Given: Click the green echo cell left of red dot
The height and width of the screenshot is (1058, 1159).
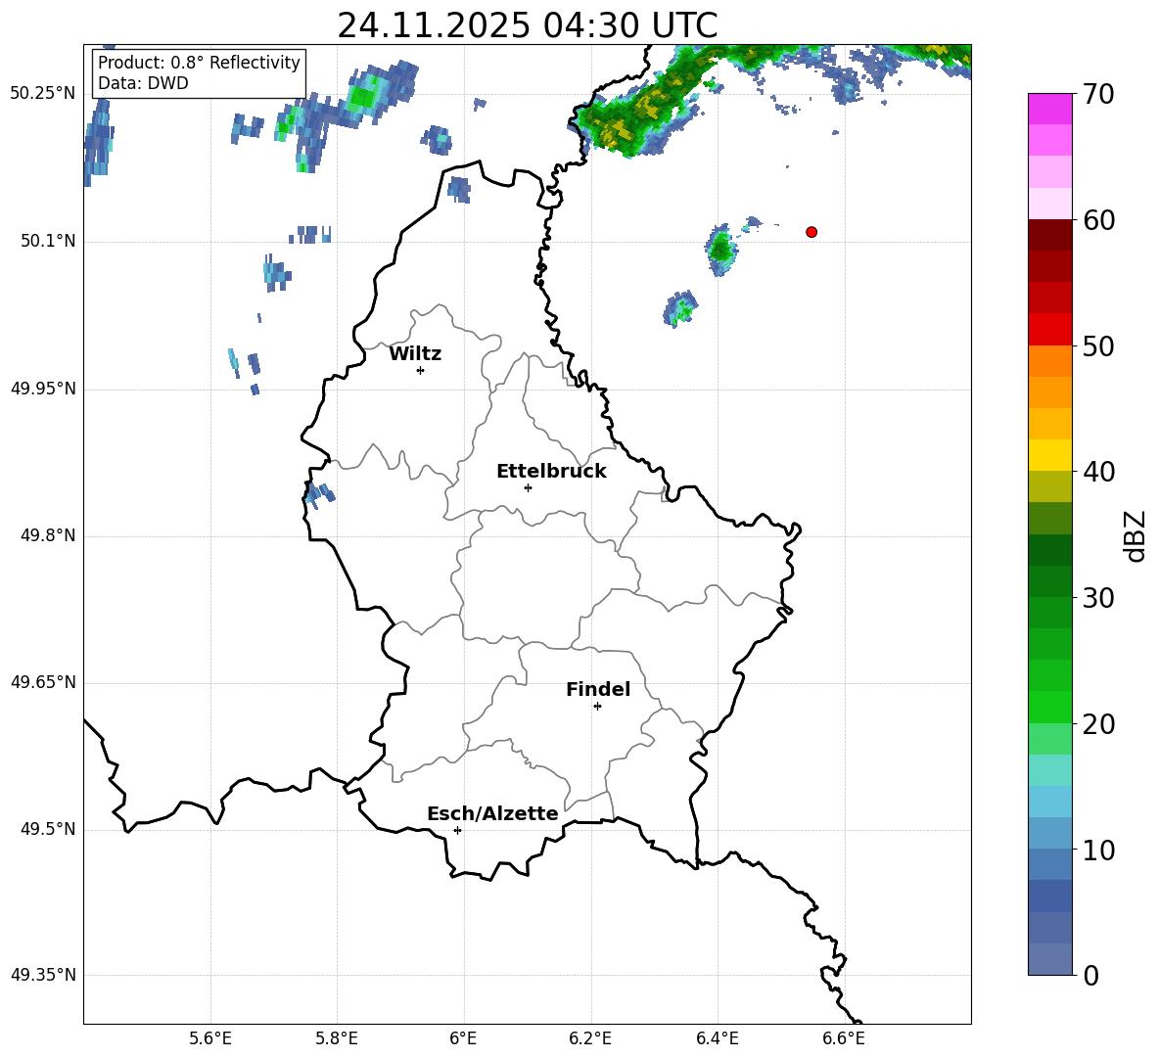Looking at the screenshot, I should 719,249.
